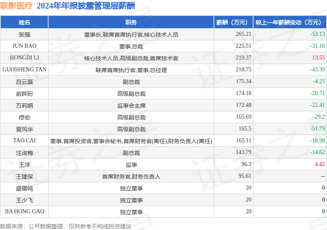The width and height of the screenshot is (327, 230).
Task: Click salary value 165.11
Action: click(243, 141)
